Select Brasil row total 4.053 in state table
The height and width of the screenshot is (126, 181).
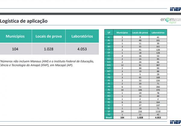coord(158,118)
